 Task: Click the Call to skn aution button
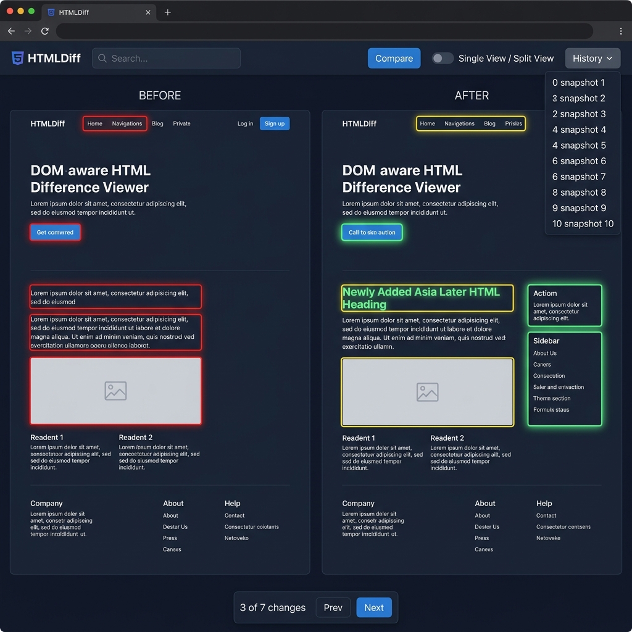coord(372,233)
